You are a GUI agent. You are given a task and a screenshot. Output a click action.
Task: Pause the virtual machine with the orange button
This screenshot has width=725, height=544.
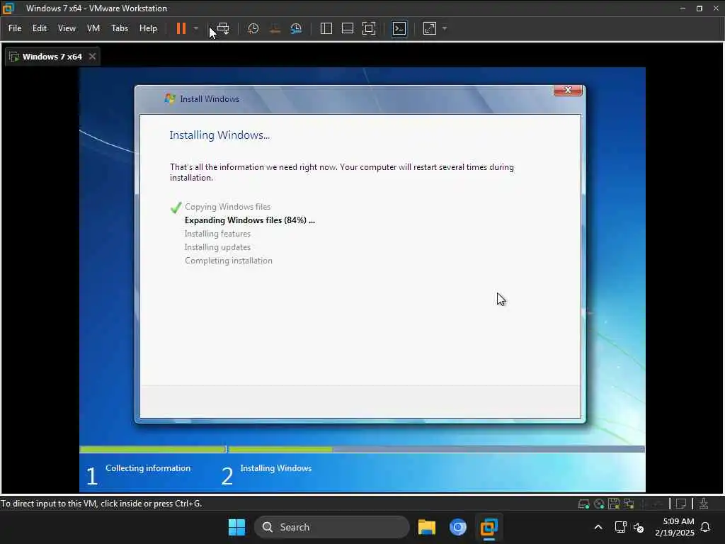pyautogui.click(x=181, y=28)
